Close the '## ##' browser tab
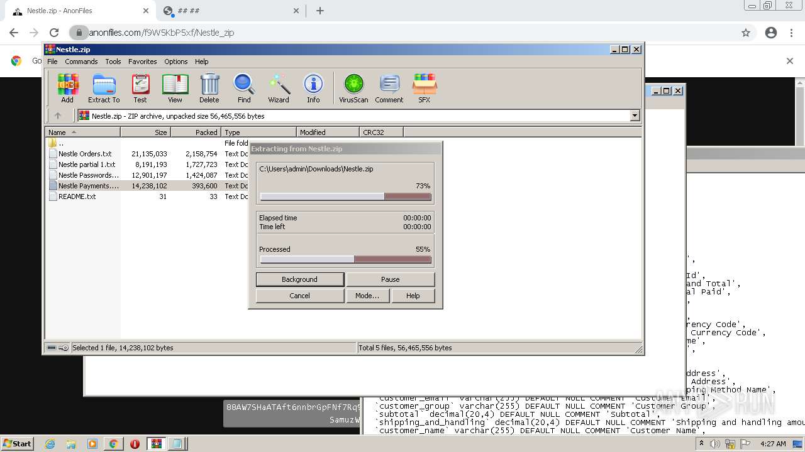The width and height of the screenshot is (805, 452). point(297,11)
